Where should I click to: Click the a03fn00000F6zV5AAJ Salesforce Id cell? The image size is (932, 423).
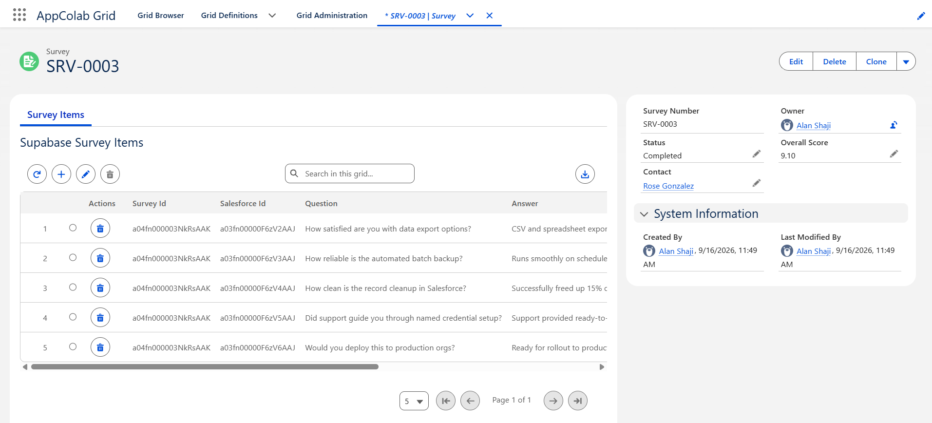click(258, 318)
